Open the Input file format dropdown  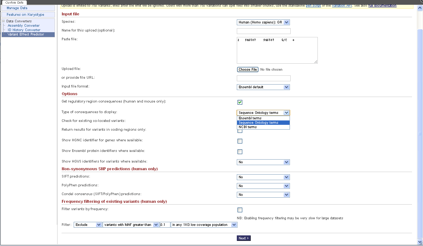click(x=263, y=87)
